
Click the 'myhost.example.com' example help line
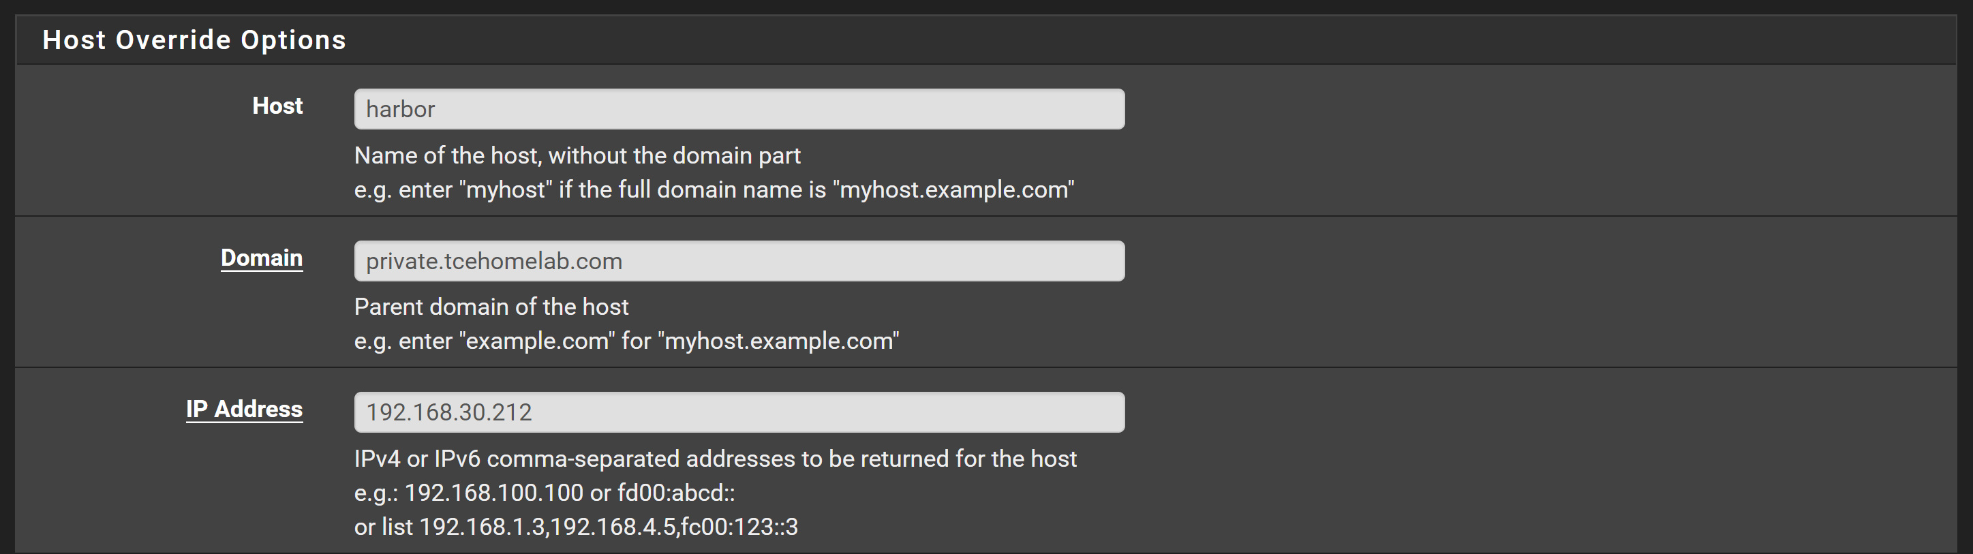coord(714,189)
